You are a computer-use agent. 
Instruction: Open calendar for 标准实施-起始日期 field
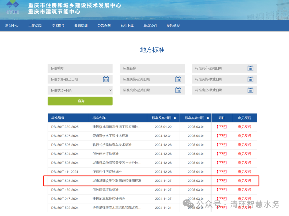tap(178, 79)
